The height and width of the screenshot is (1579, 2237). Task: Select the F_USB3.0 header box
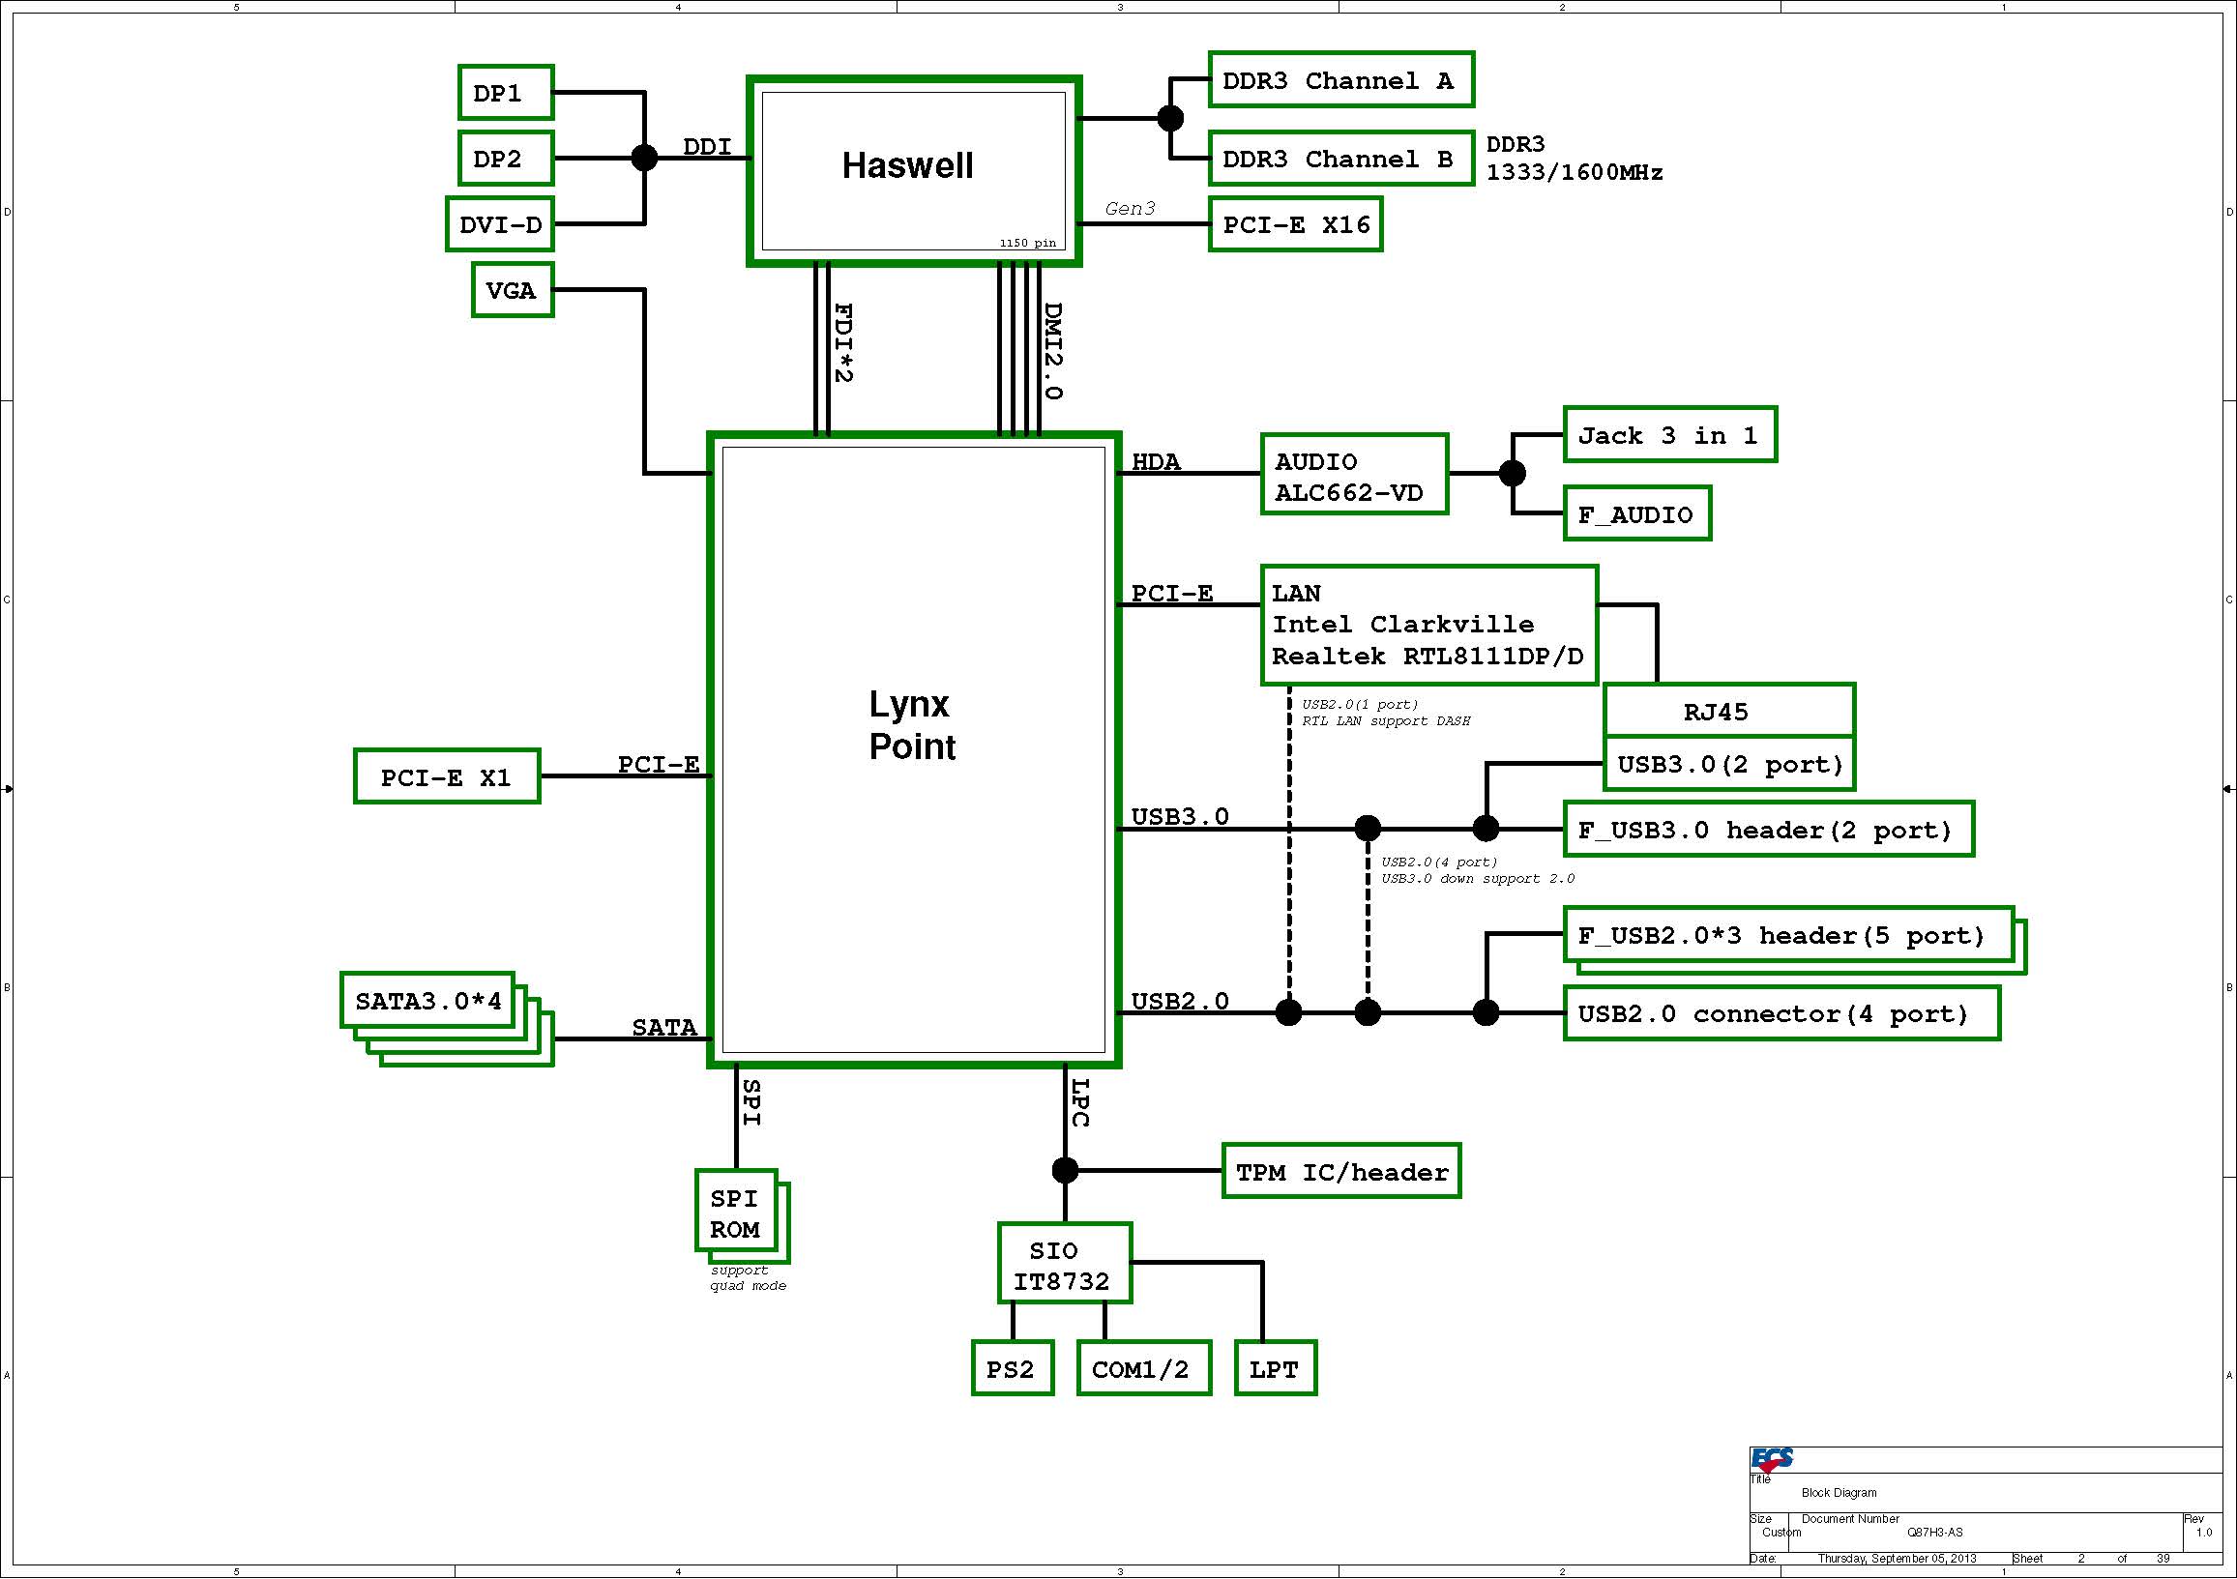coord(1767,829)
